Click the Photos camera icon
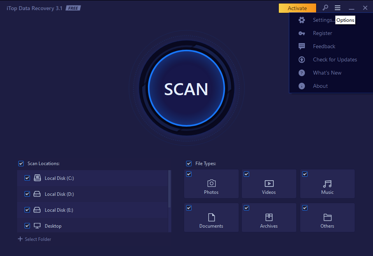This screenshot has width=373, height=256. (x=211, y=183)
